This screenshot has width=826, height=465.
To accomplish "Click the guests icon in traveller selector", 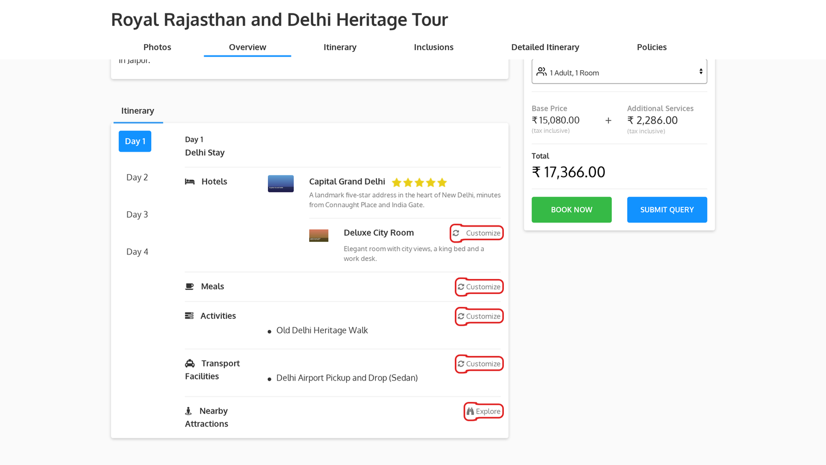I will [x=542, y=72].
